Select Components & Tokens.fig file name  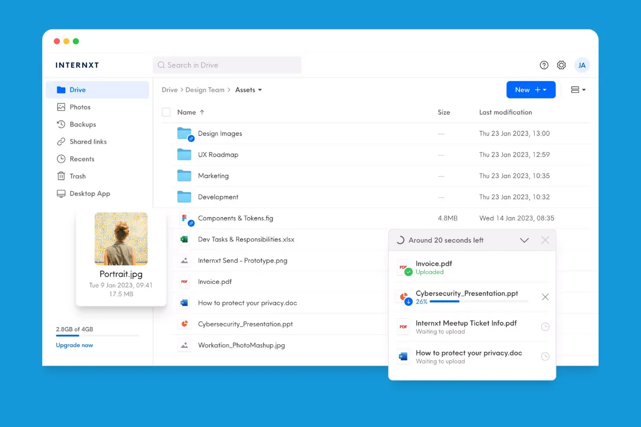click(236, 218)
